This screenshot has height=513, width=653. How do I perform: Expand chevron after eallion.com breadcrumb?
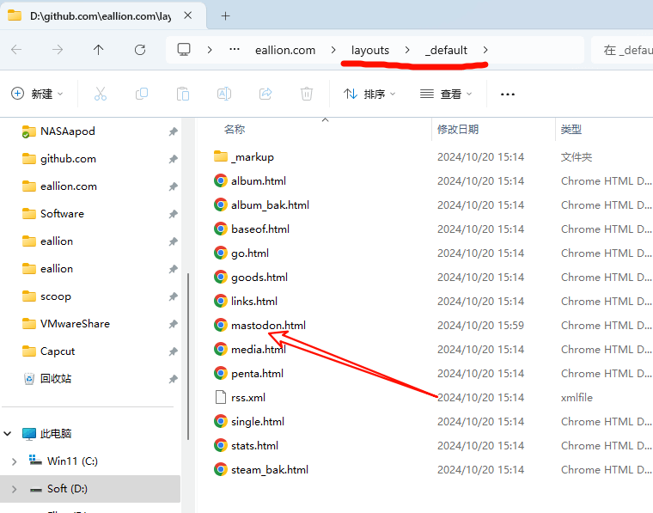[x=333, y=50]
